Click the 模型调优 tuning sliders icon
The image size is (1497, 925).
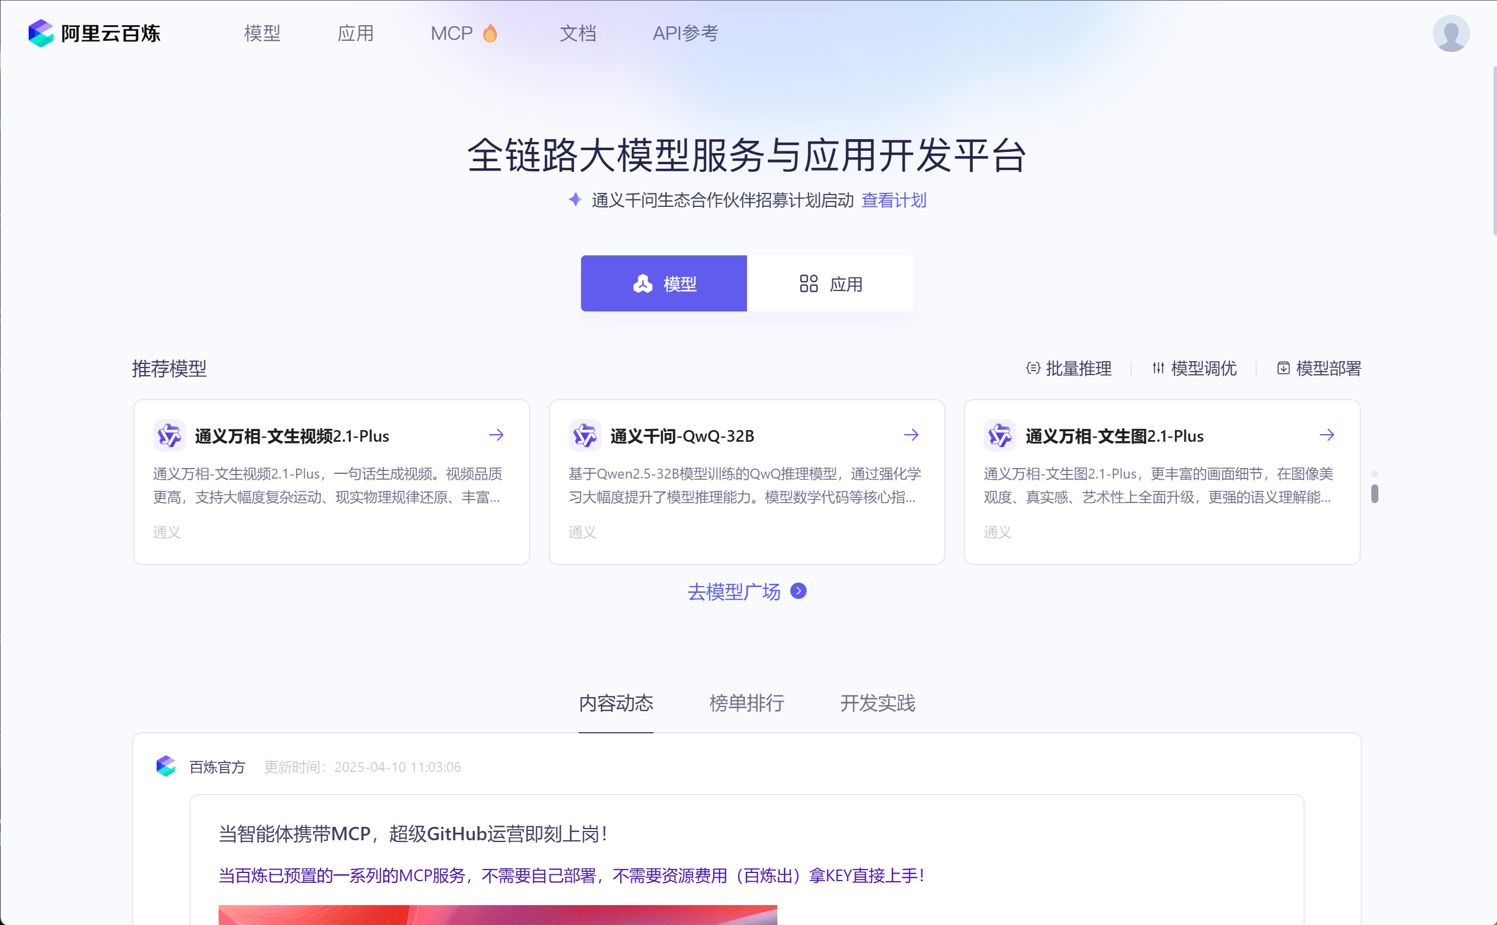(1158, 368)
